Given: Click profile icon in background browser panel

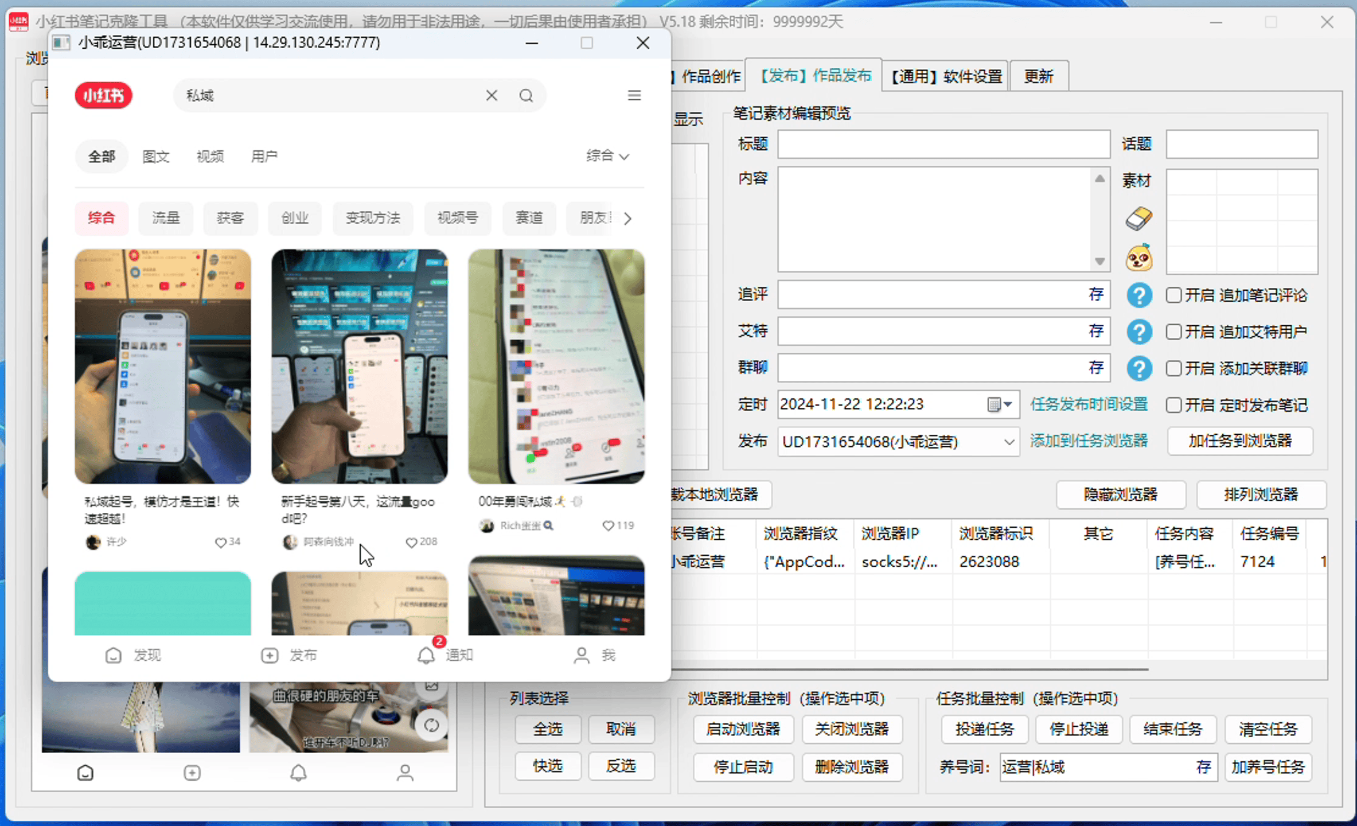Looking at the screenshot, I should click(x=405, y=773).
